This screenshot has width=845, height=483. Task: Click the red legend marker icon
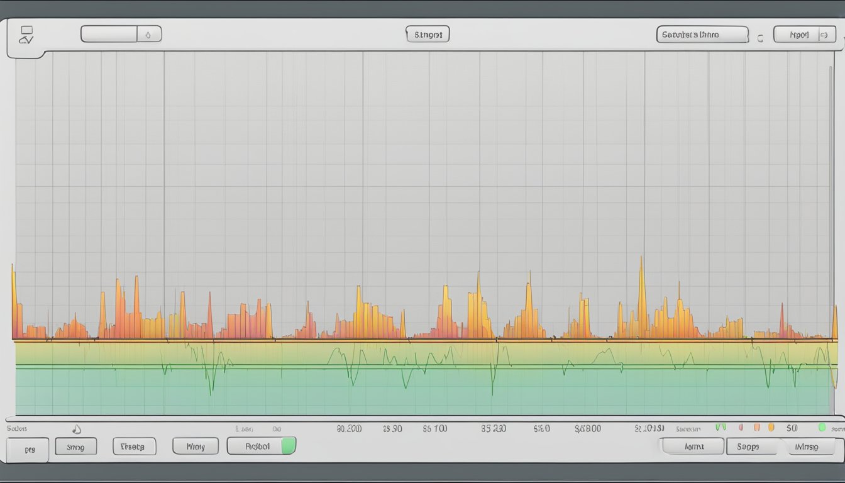[x=741, y=428]
